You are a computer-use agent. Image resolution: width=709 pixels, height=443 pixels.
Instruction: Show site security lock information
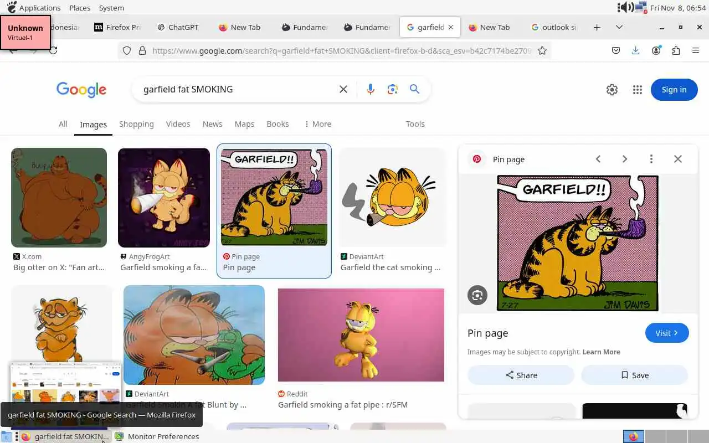142,50
